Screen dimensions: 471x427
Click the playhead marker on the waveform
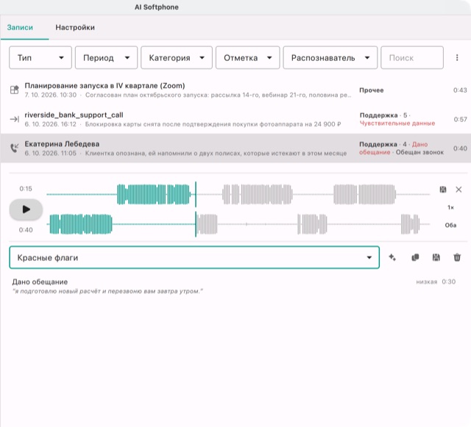click(x=196, y=209)
